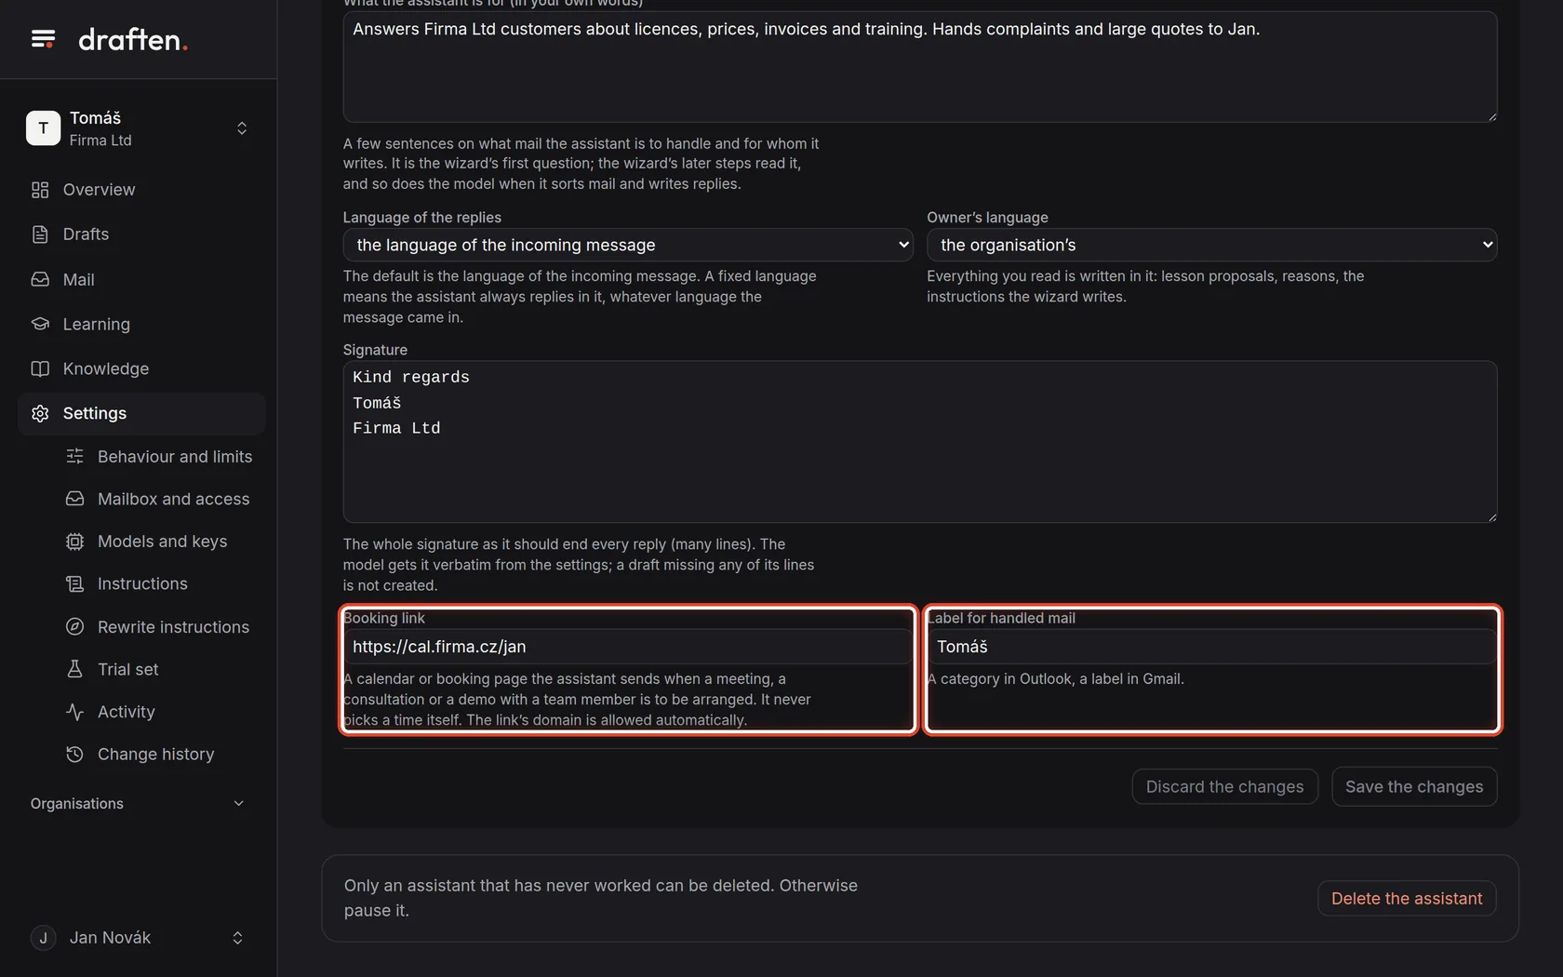Open the Language of the replies dropdown
The width and height of the screenshot is (1563, 977).
(628, 245)
